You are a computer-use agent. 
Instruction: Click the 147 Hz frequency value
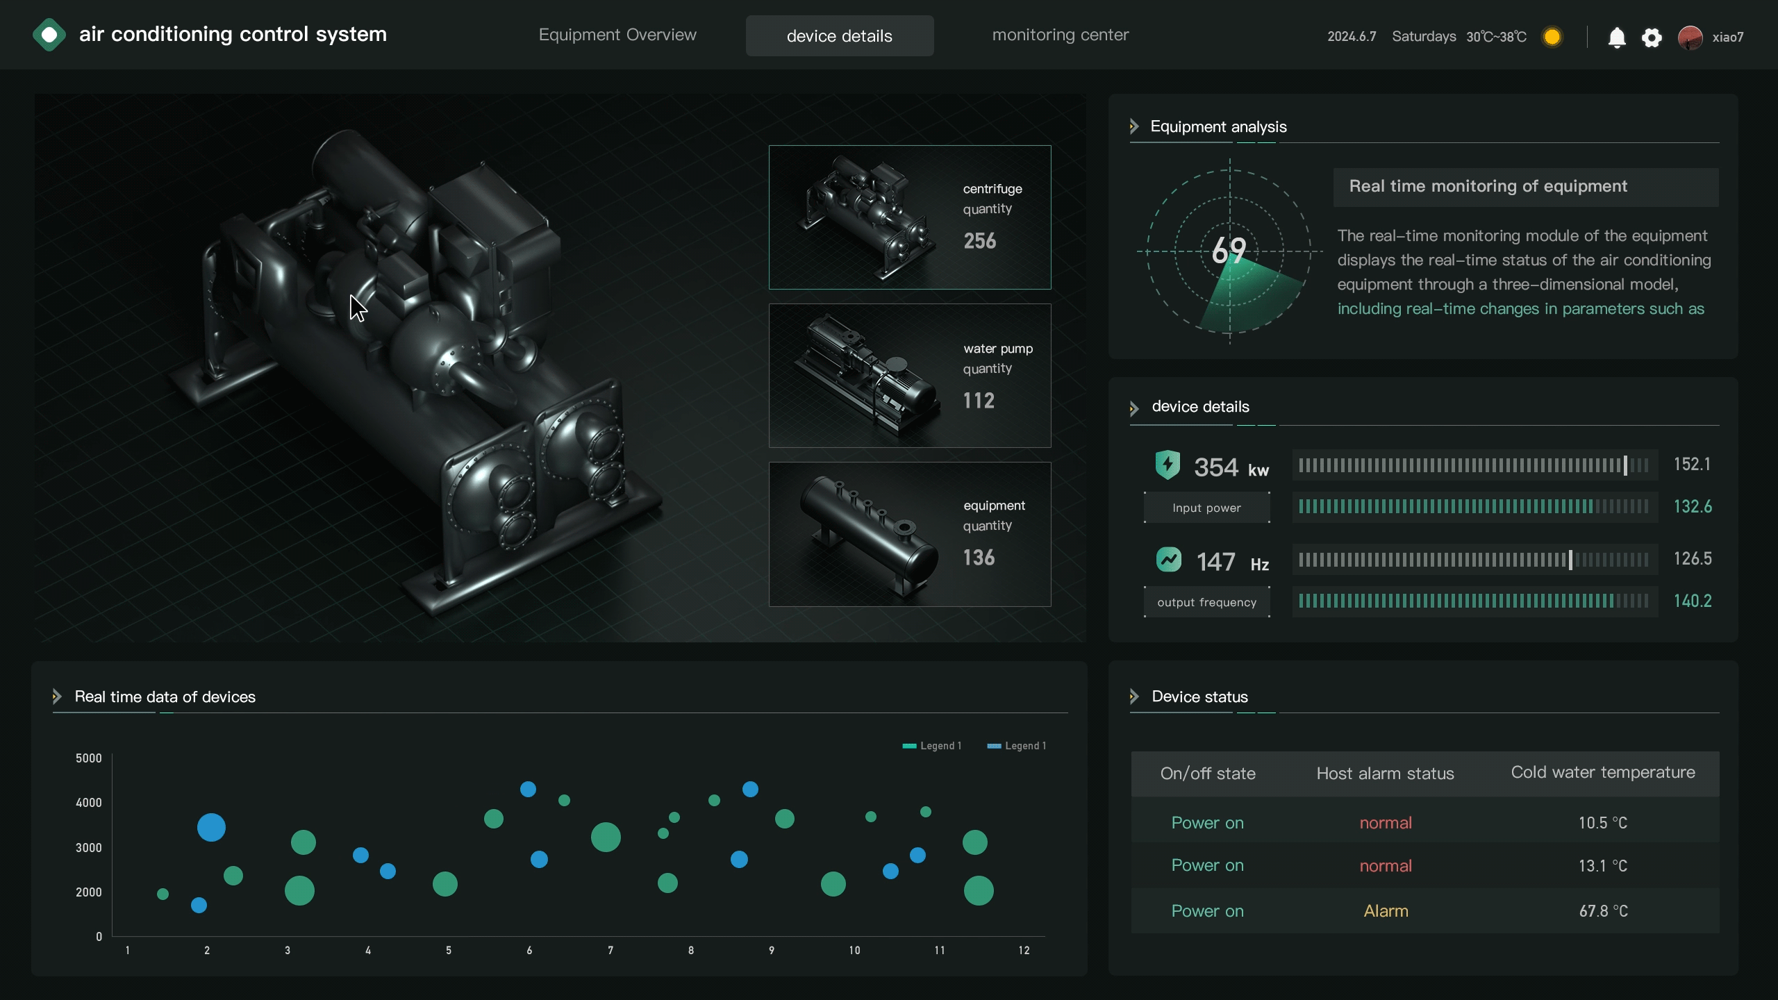(x=1233, y=562)
